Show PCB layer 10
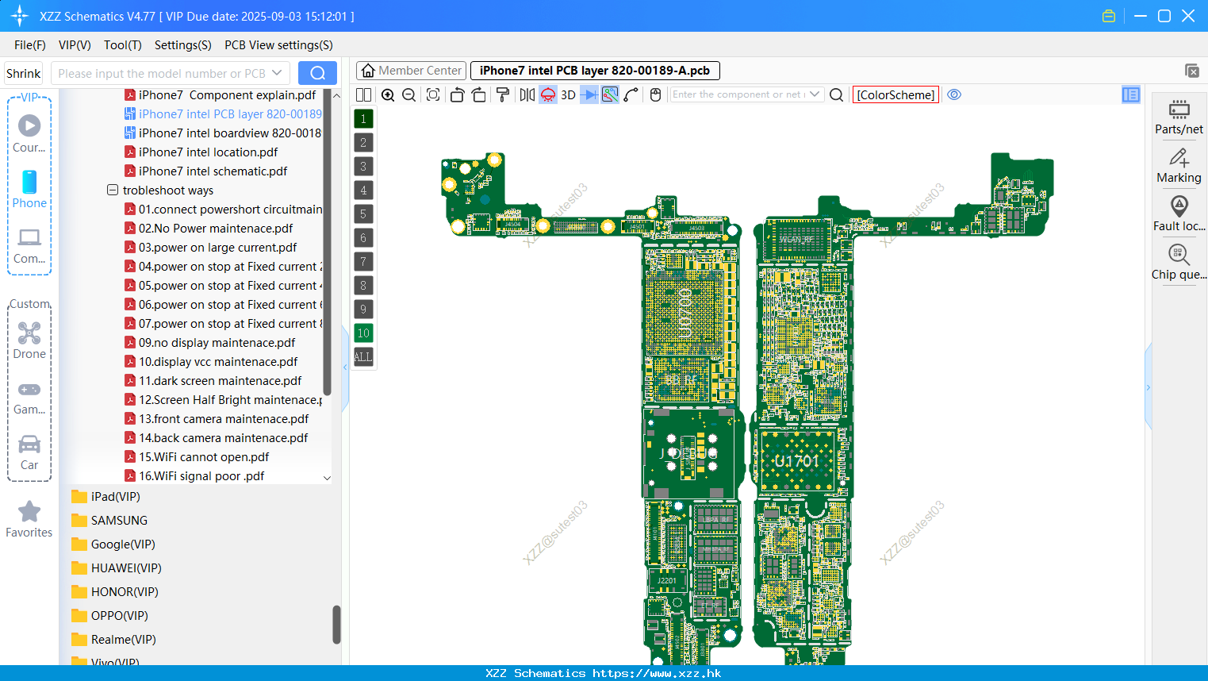The height and width of the screenshot is (681, 1208). coord(363,333)
